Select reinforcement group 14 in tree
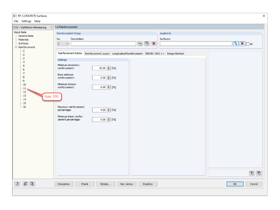The image size is (280, 210). (24, 99)
